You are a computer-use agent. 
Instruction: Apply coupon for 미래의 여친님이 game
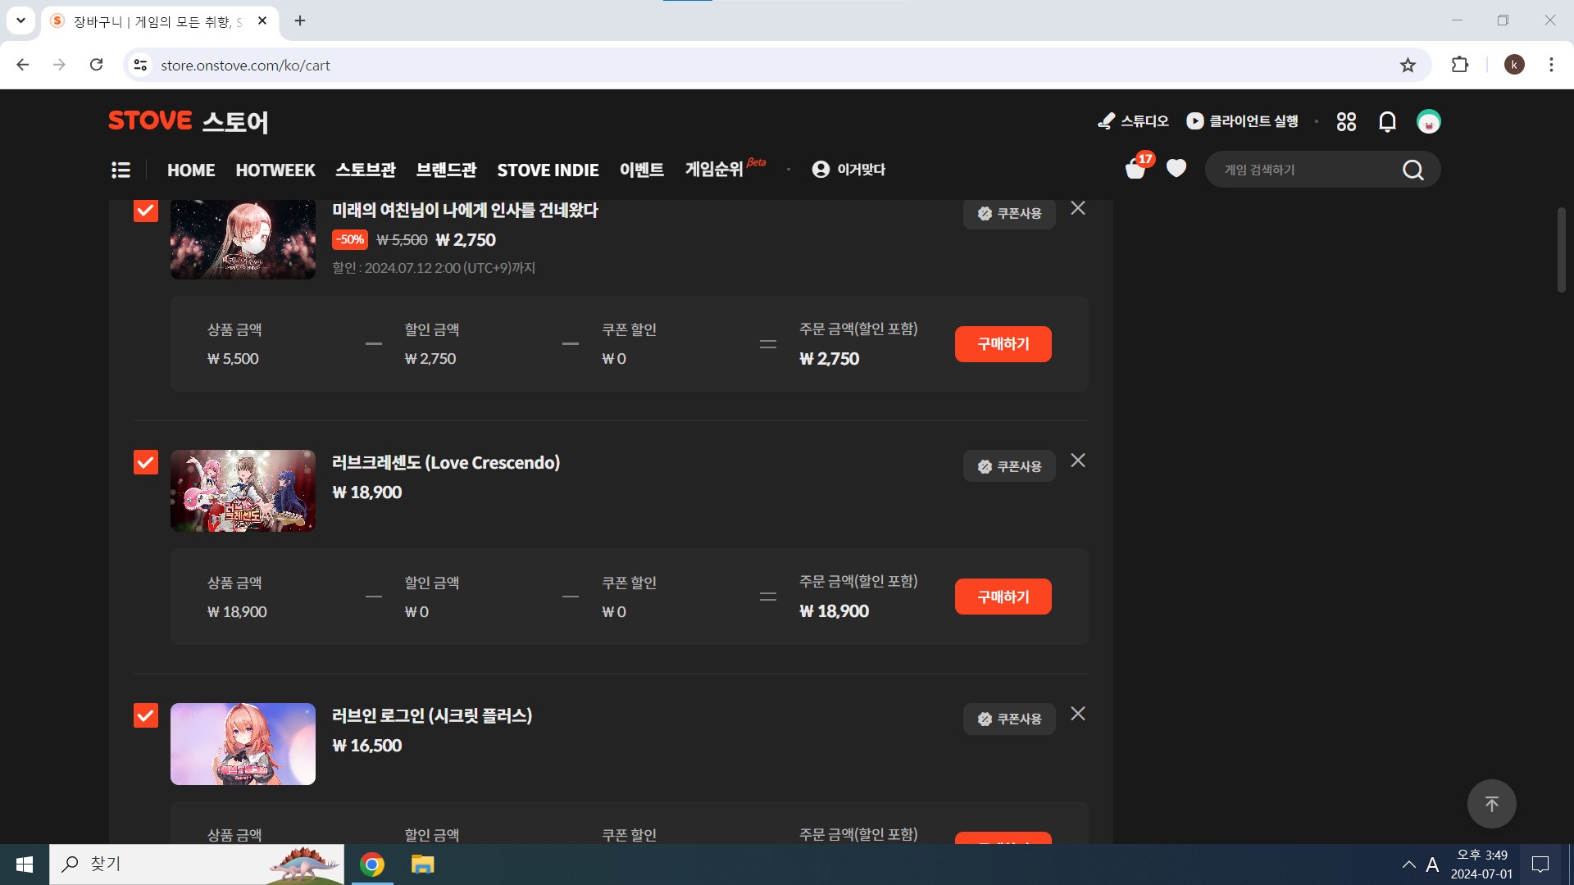[x=1009, y=213]
